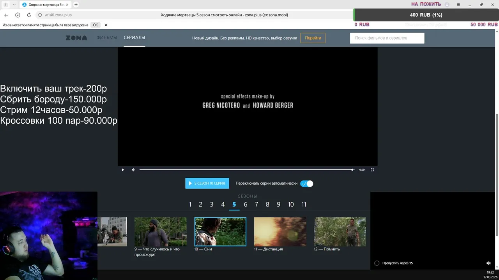This screenshot has height=280, width=499.
Task: Select season 9
Action: click(x=278, y=205)
